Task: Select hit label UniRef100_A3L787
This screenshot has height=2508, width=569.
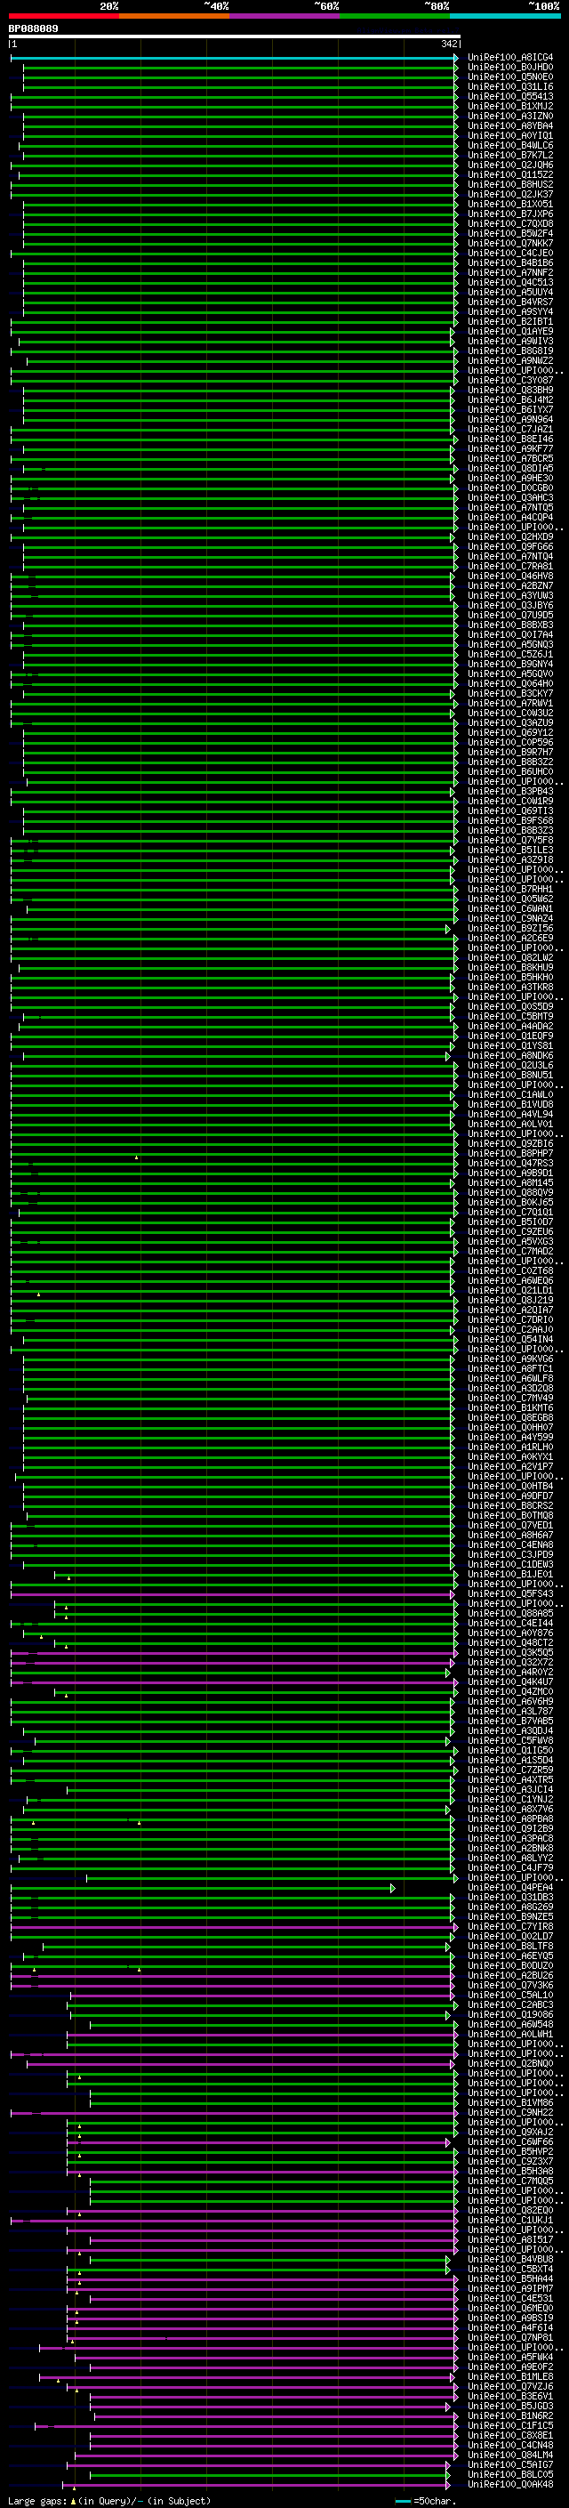Action: 510,1711
